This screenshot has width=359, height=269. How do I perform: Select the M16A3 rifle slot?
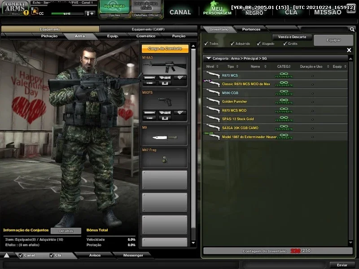point(164,71)
